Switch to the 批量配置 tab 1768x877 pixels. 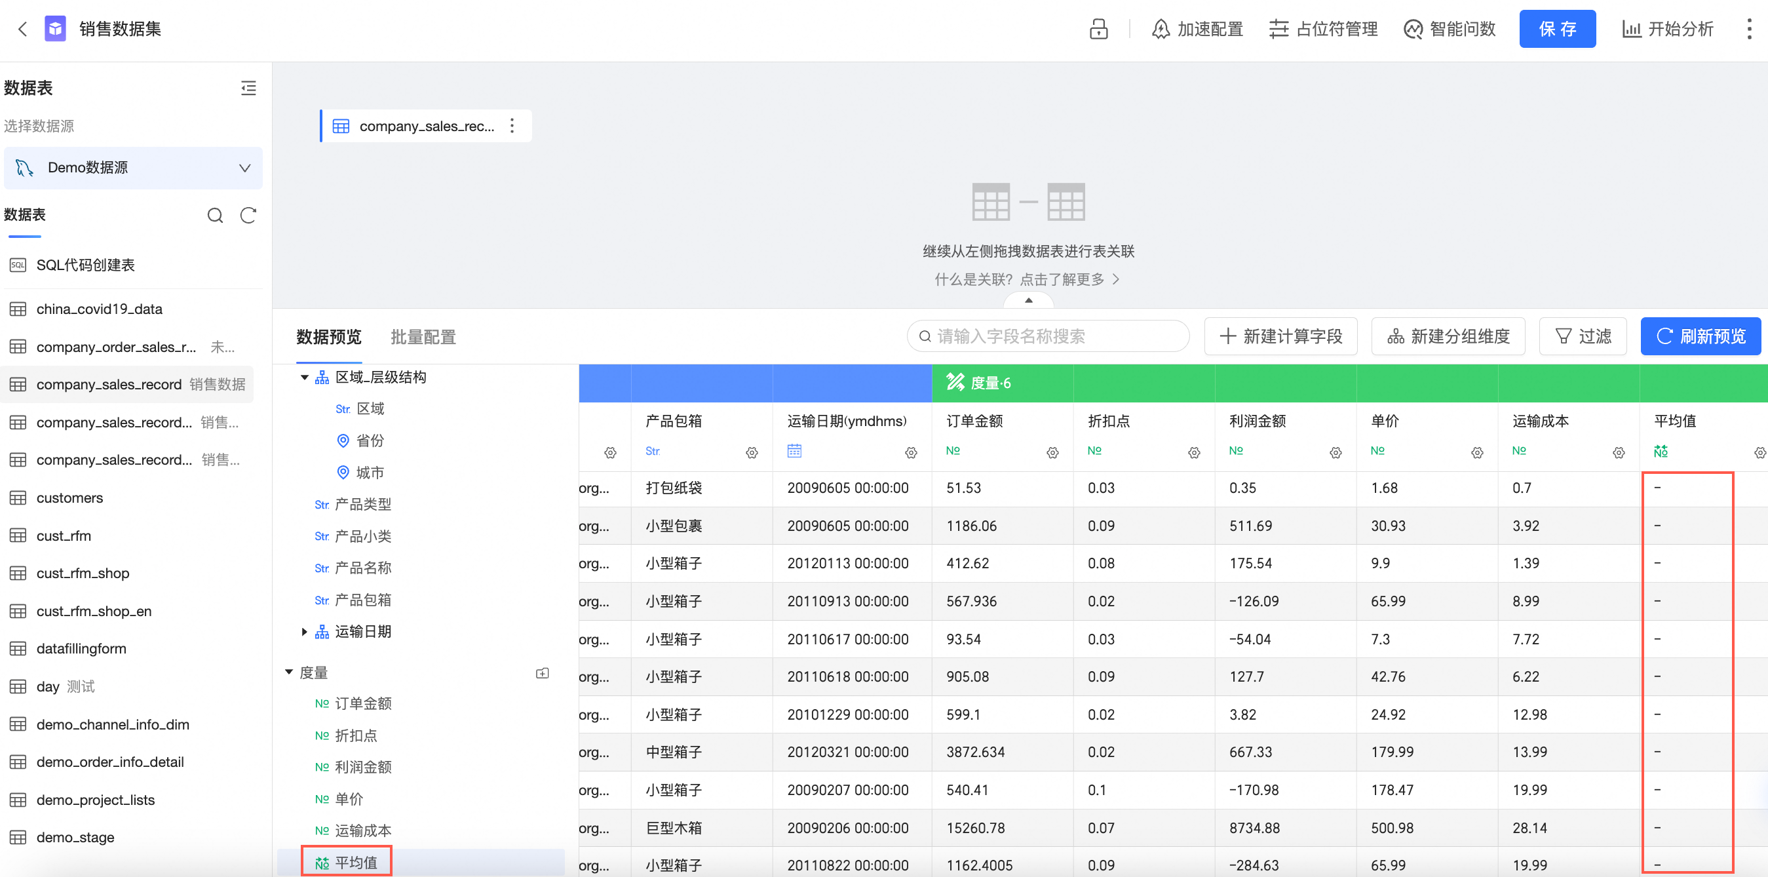[423, 337]
